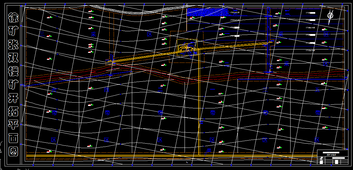The image size is (353, 170).
Task: Click the yellow shaft station symbol
Action: 187,48
